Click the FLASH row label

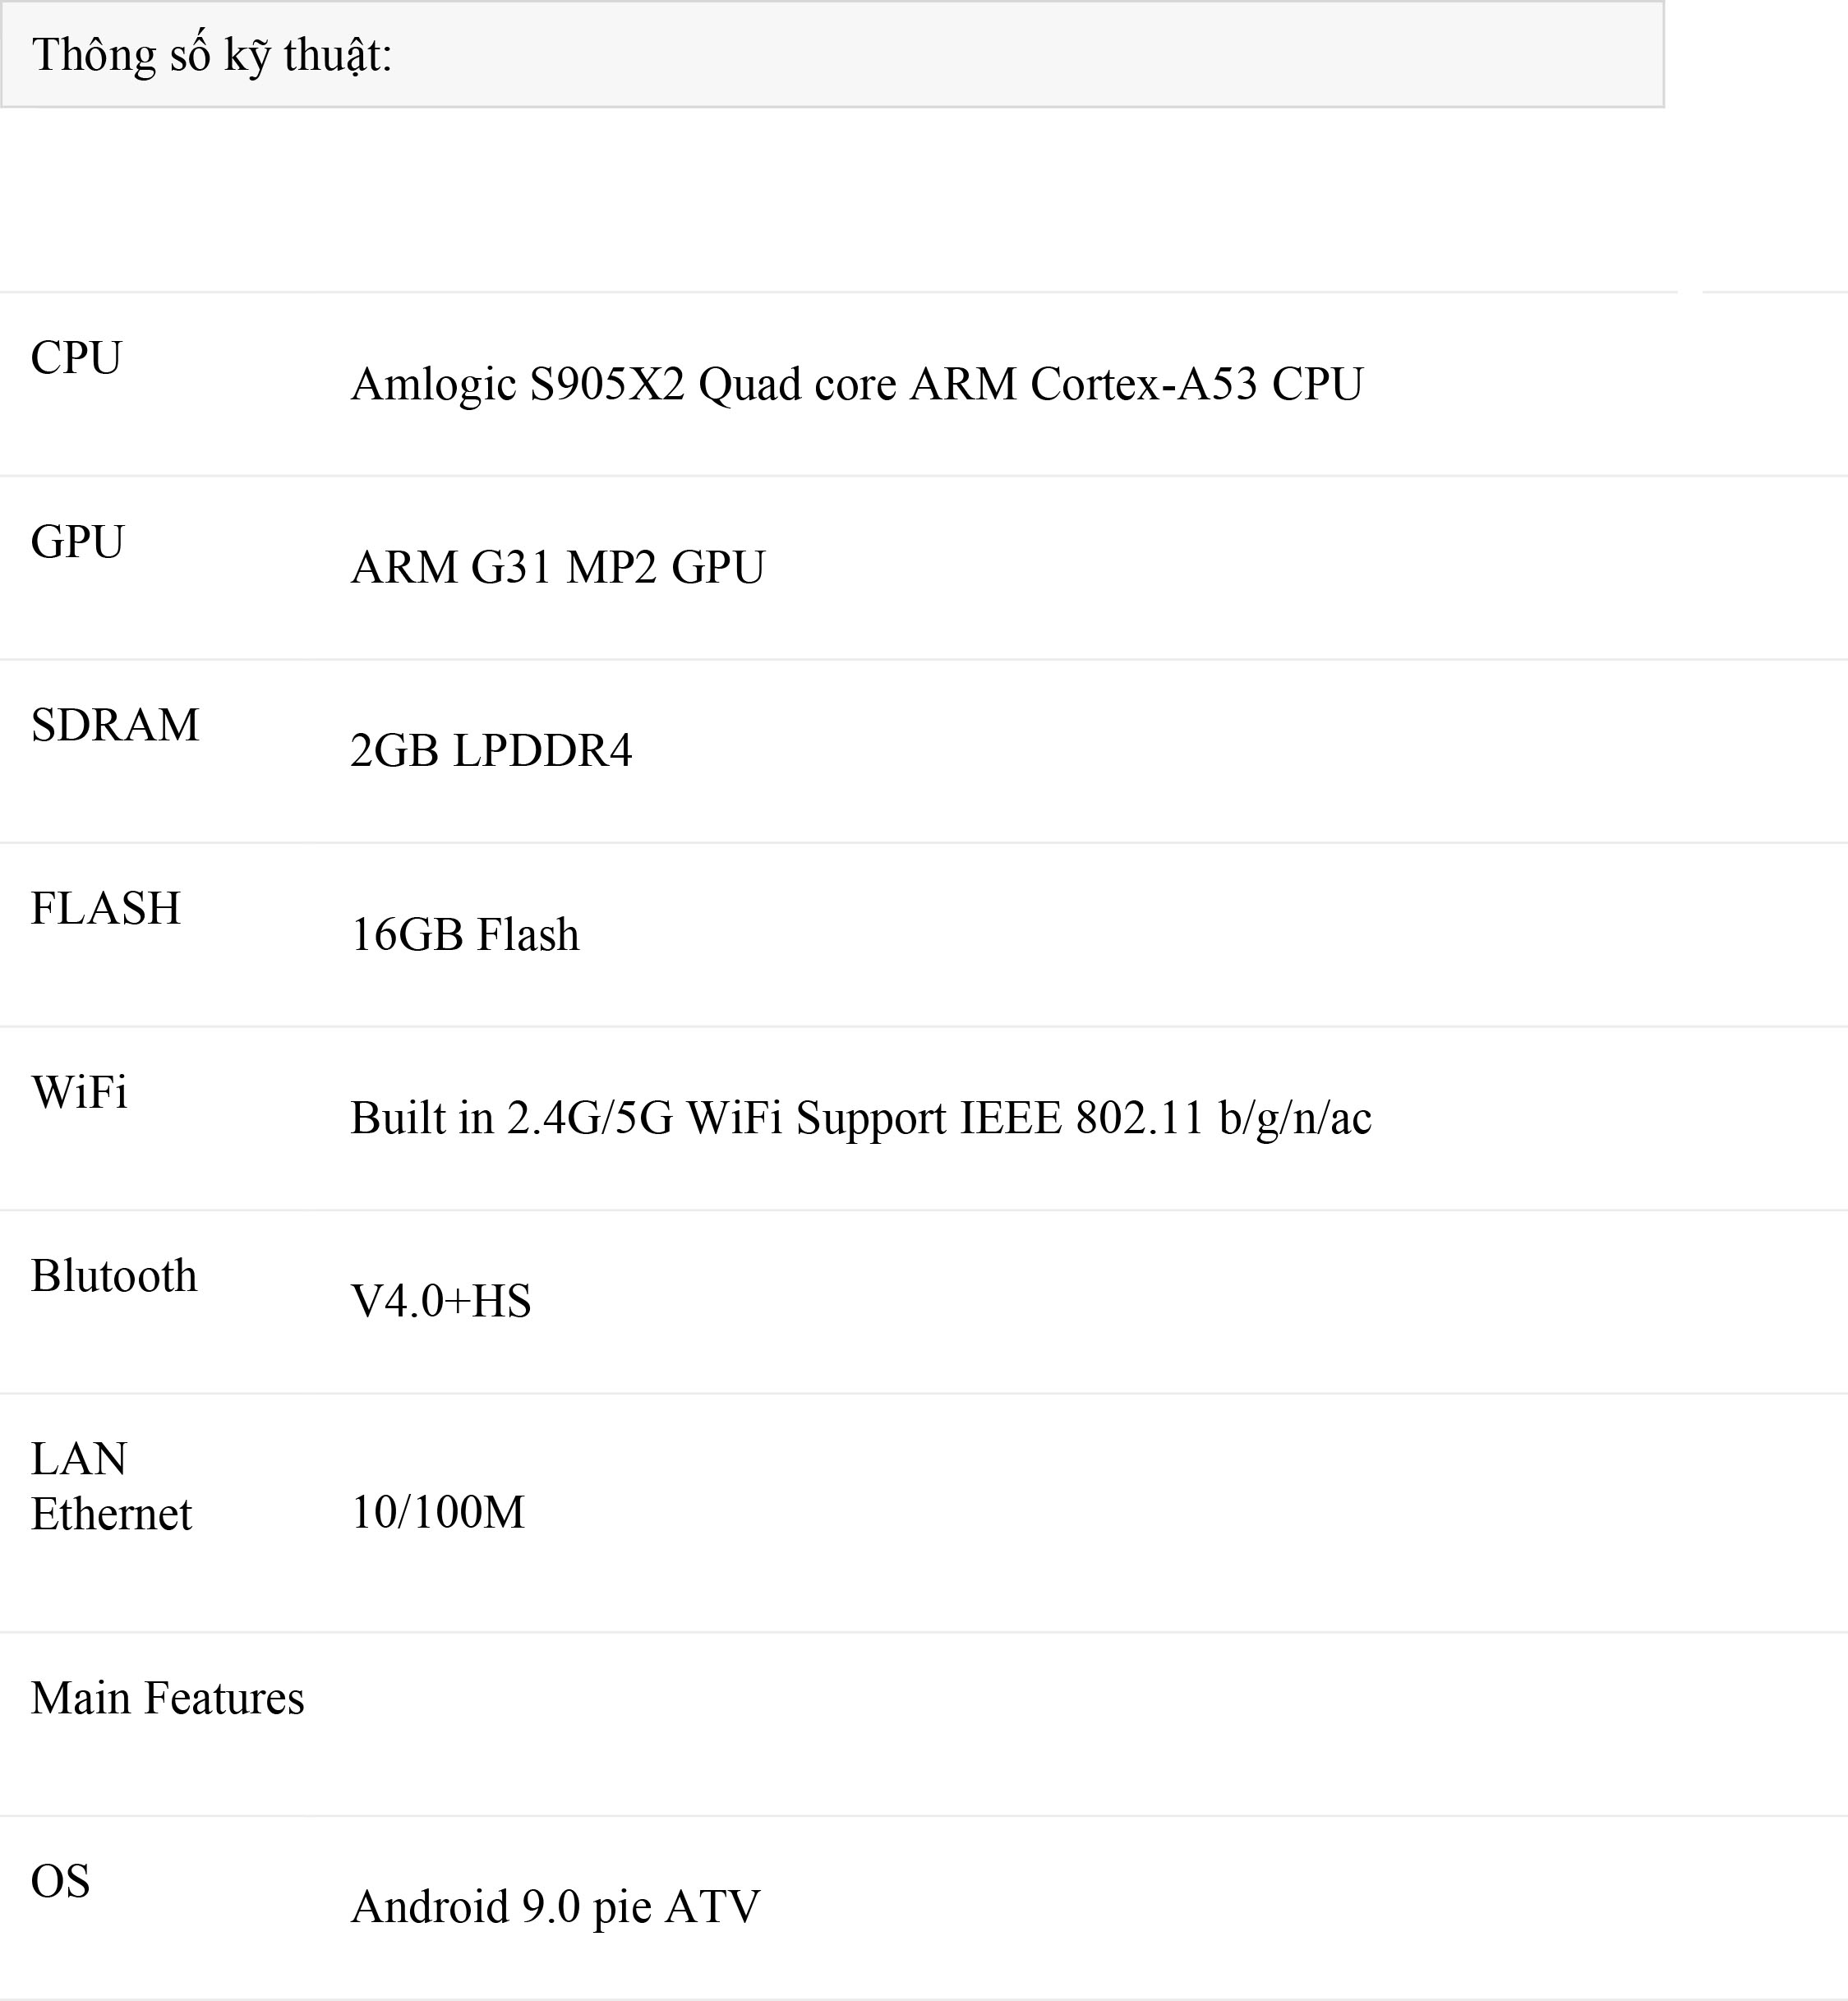(106, 908)
